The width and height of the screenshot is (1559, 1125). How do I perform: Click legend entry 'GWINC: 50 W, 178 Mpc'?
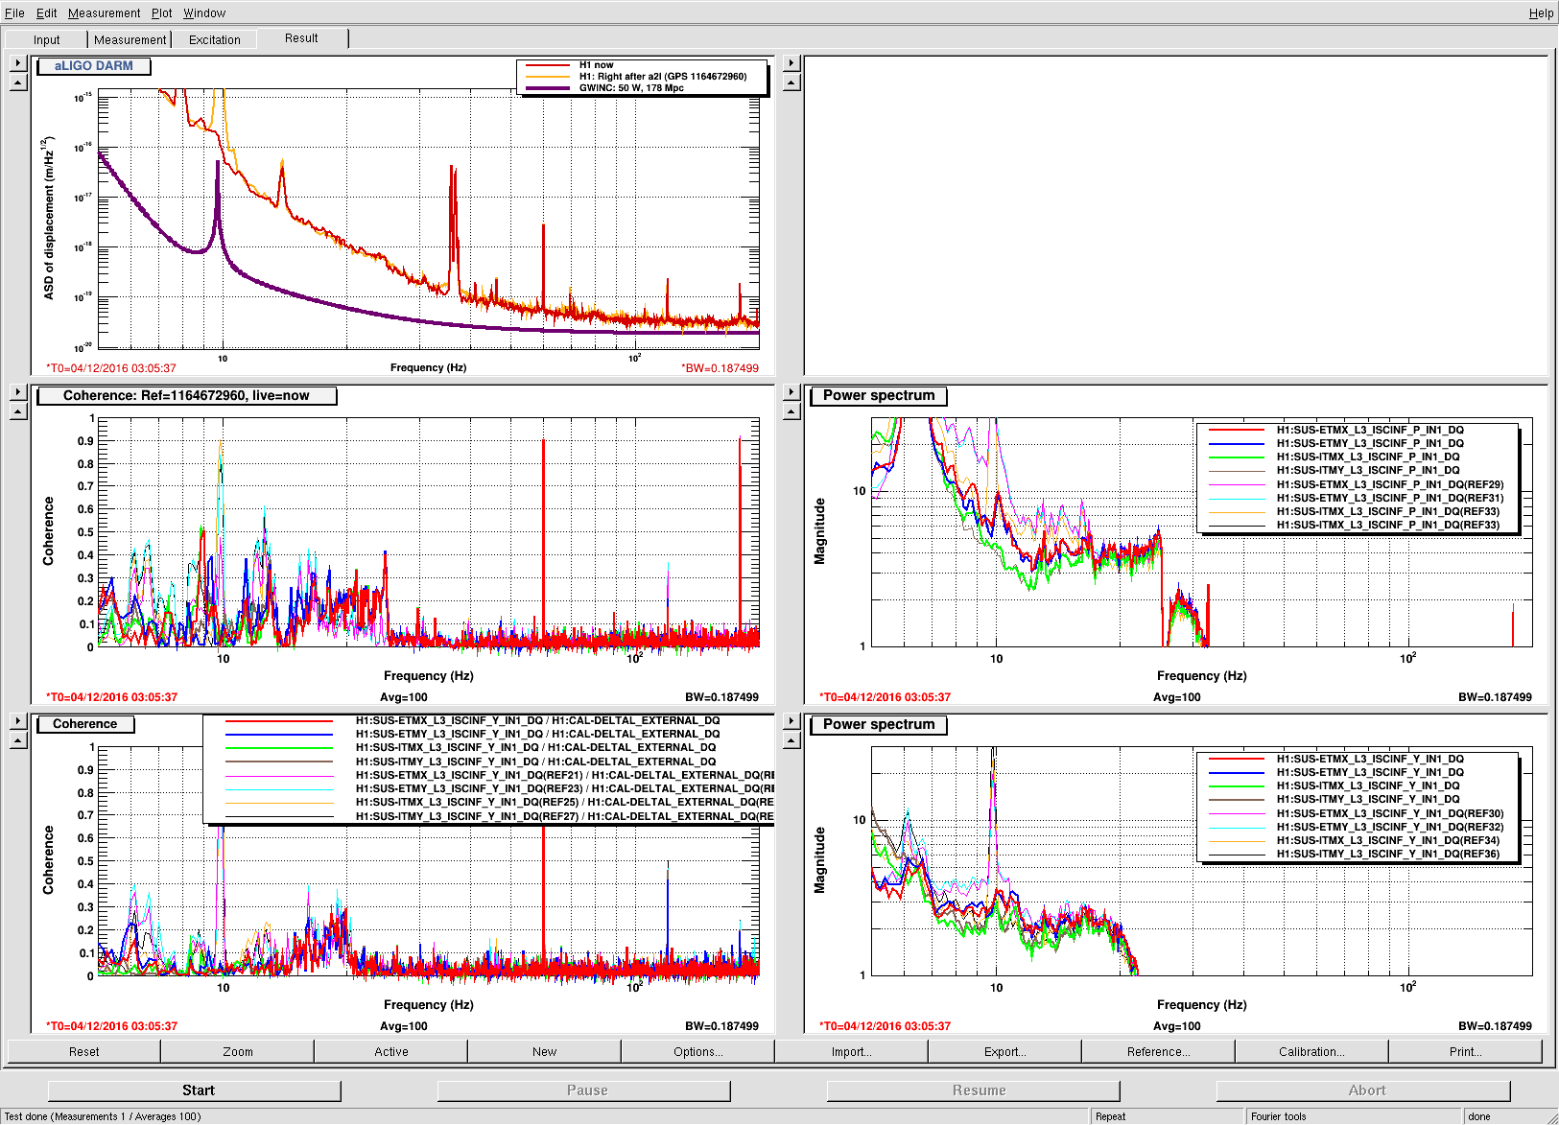tap(631, 88)
